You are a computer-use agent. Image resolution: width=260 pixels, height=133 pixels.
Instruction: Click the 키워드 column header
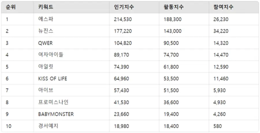(45, 7)
